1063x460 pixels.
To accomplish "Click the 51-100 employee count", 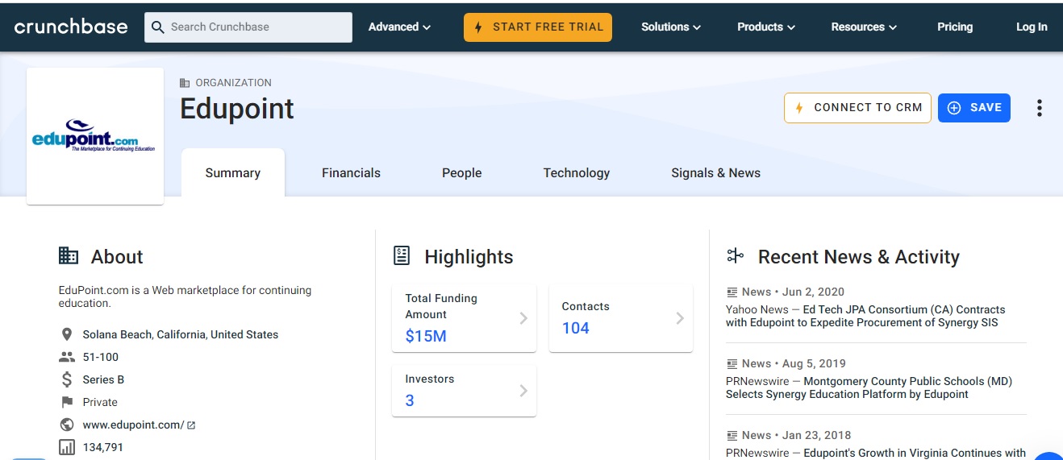I will point(101,357).
